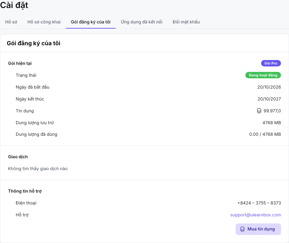Open the support@ulearnbox.com email link

(x=256, y=215)
